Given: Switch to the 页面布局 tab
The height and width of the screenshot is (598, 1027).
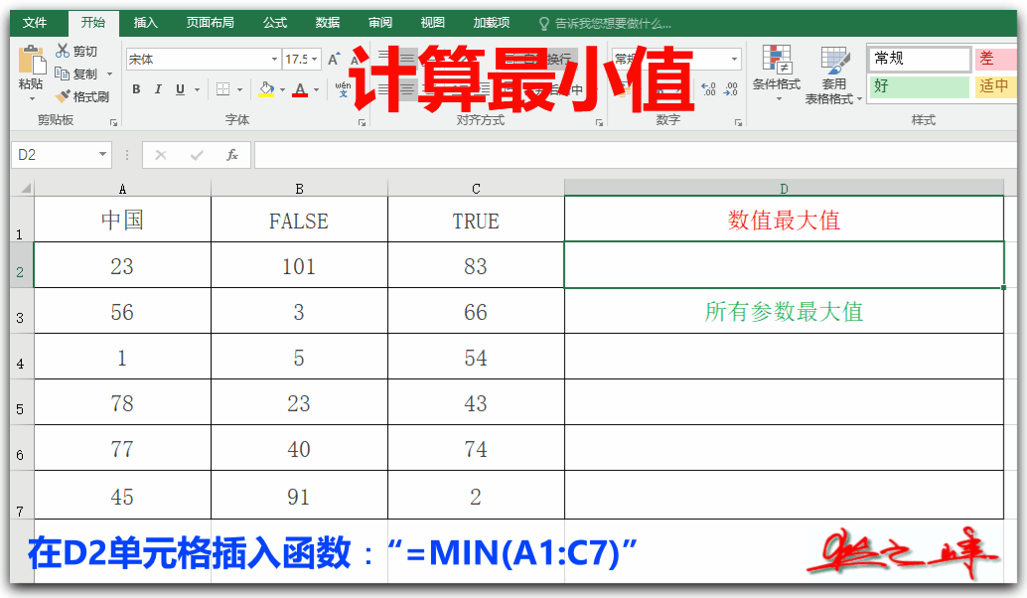Looking at the screenshot, I should [210, 23].
